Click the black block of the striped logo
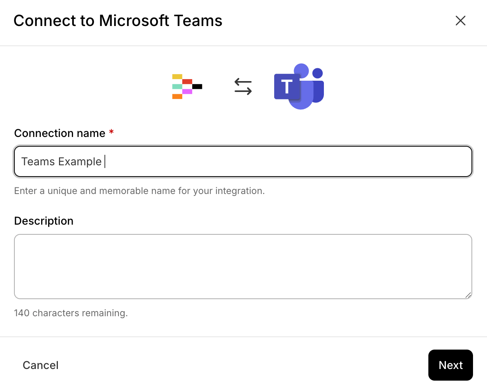The image size is (487, 388). coord(197,87)
